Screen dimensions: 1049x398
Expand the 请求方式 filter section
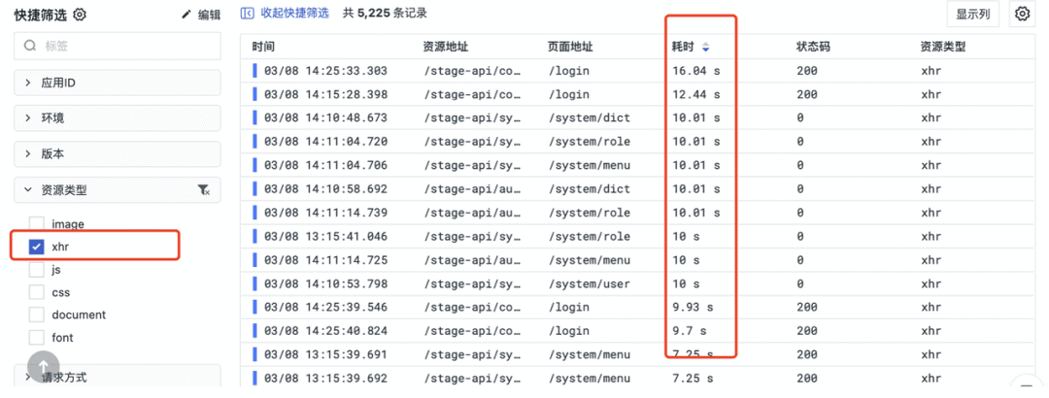(118, 376)
